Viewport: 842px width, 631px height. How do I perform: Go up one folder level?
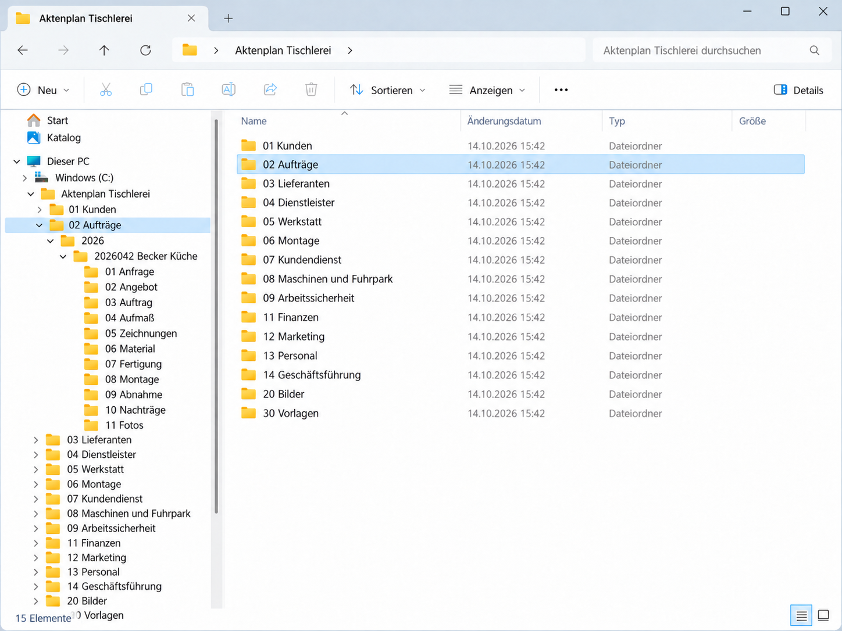104,51
